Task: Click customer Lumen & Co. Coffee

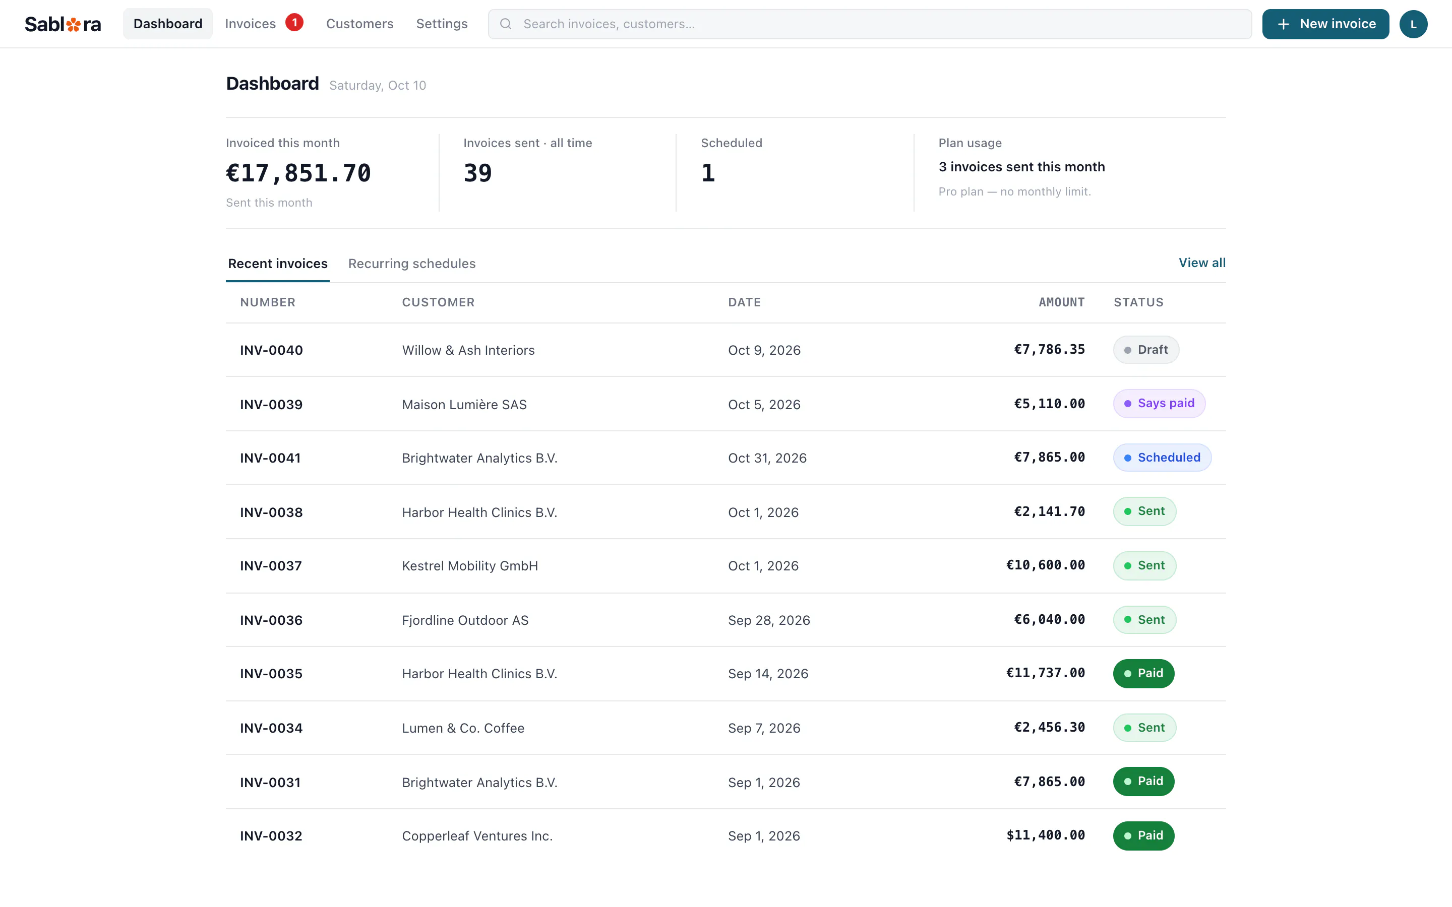Action: 463,728
